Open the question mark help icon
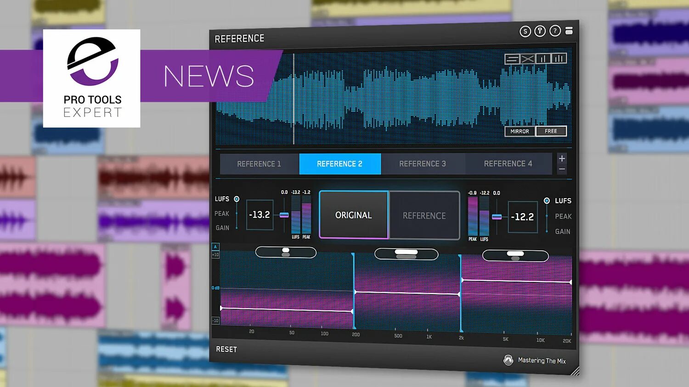 (555, 31)
